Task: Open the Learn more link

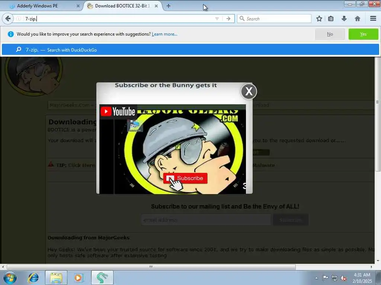Action: coord(164,34)
